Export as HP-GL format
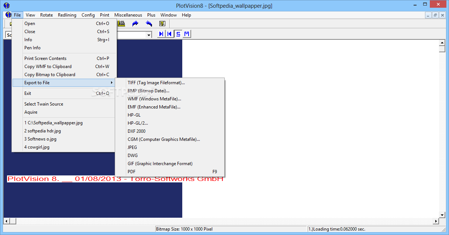449x235 pixels. point(170,115)
